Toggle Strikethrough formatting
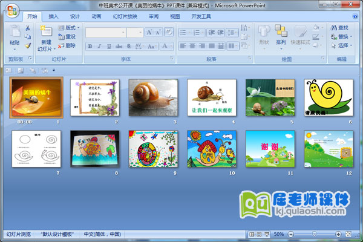The width and height of the screenshot is (363, 242). tap(119, 47)
